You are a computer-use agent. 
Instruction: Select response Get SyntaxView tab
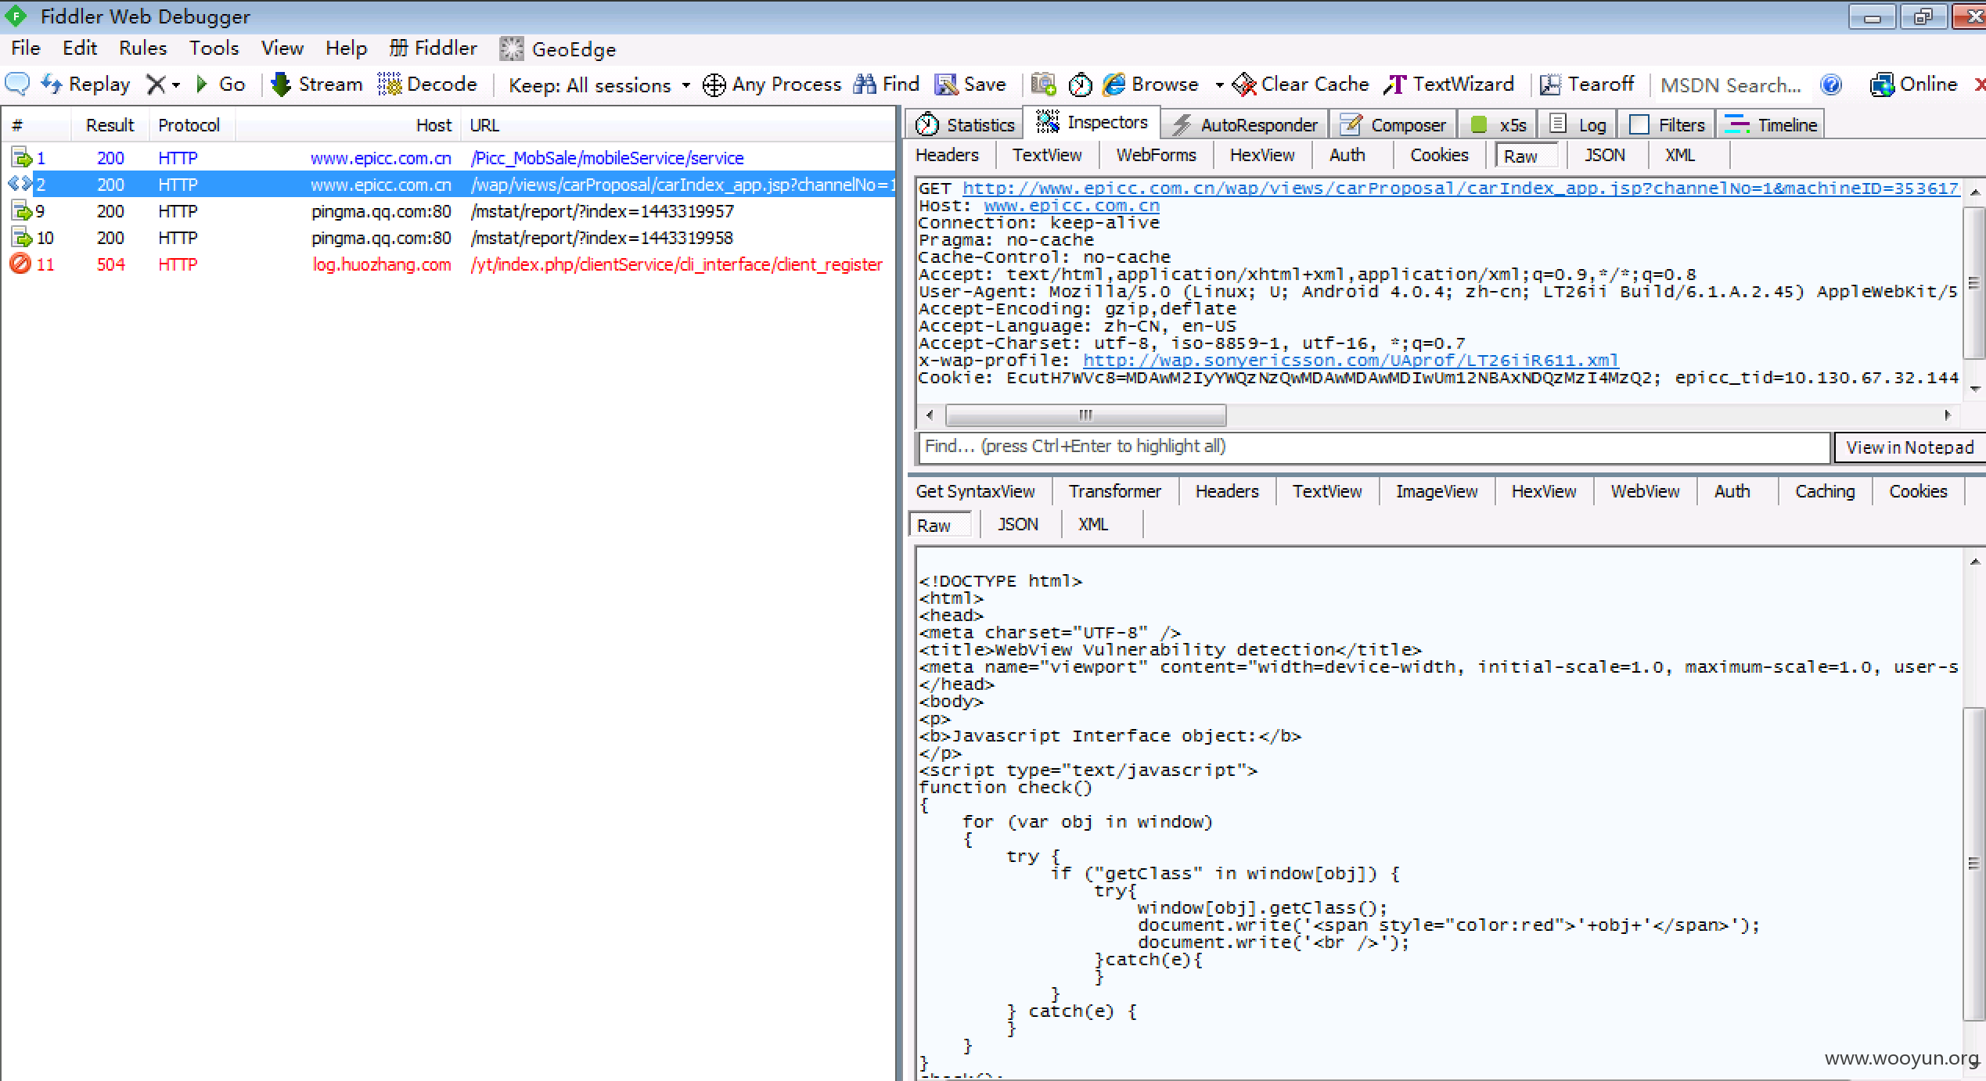pyautogui.click(x=975, y=491)
